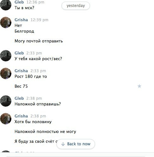Image resolution: width=154 pixels, height=157 pixels.
Task: Click the 12:39 pm timestamp beside Grisha
Action: 39,20
